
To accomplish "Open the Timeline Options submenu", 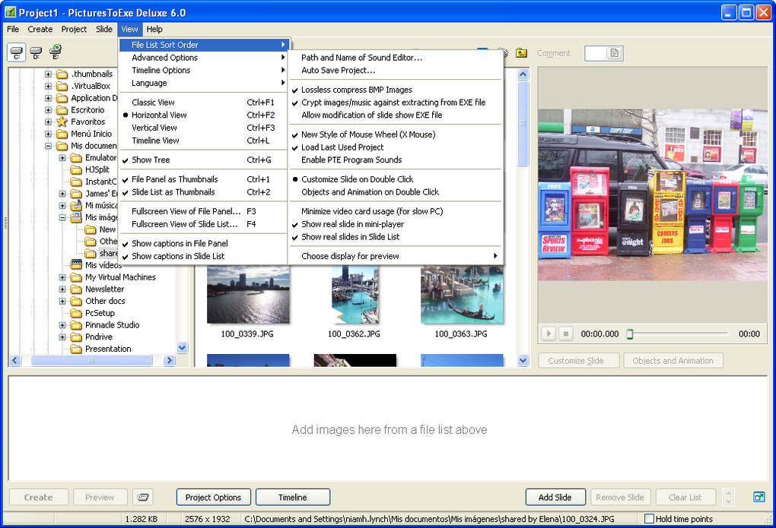I will [x=203, y=70].
